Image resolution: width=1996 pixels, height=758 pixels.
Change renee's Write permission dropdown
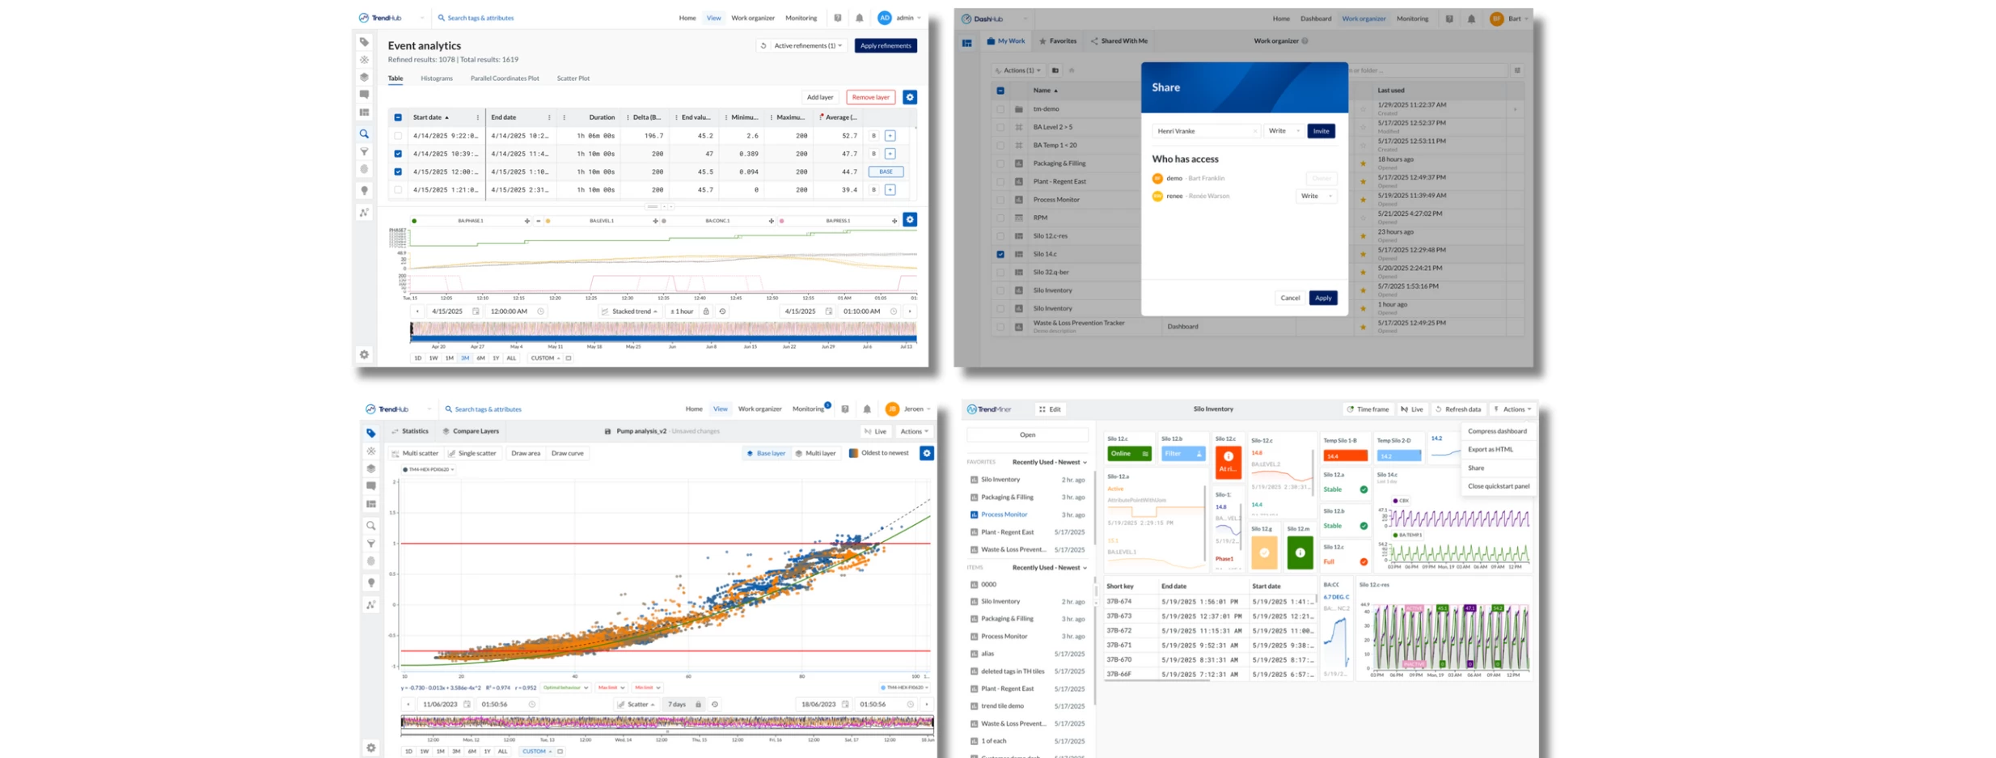(1316, 196)
